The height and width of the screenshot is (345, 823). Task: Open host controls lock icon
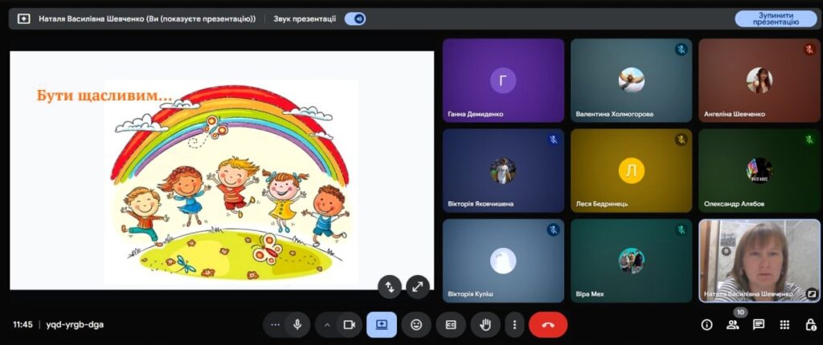[x=810, y=324]
